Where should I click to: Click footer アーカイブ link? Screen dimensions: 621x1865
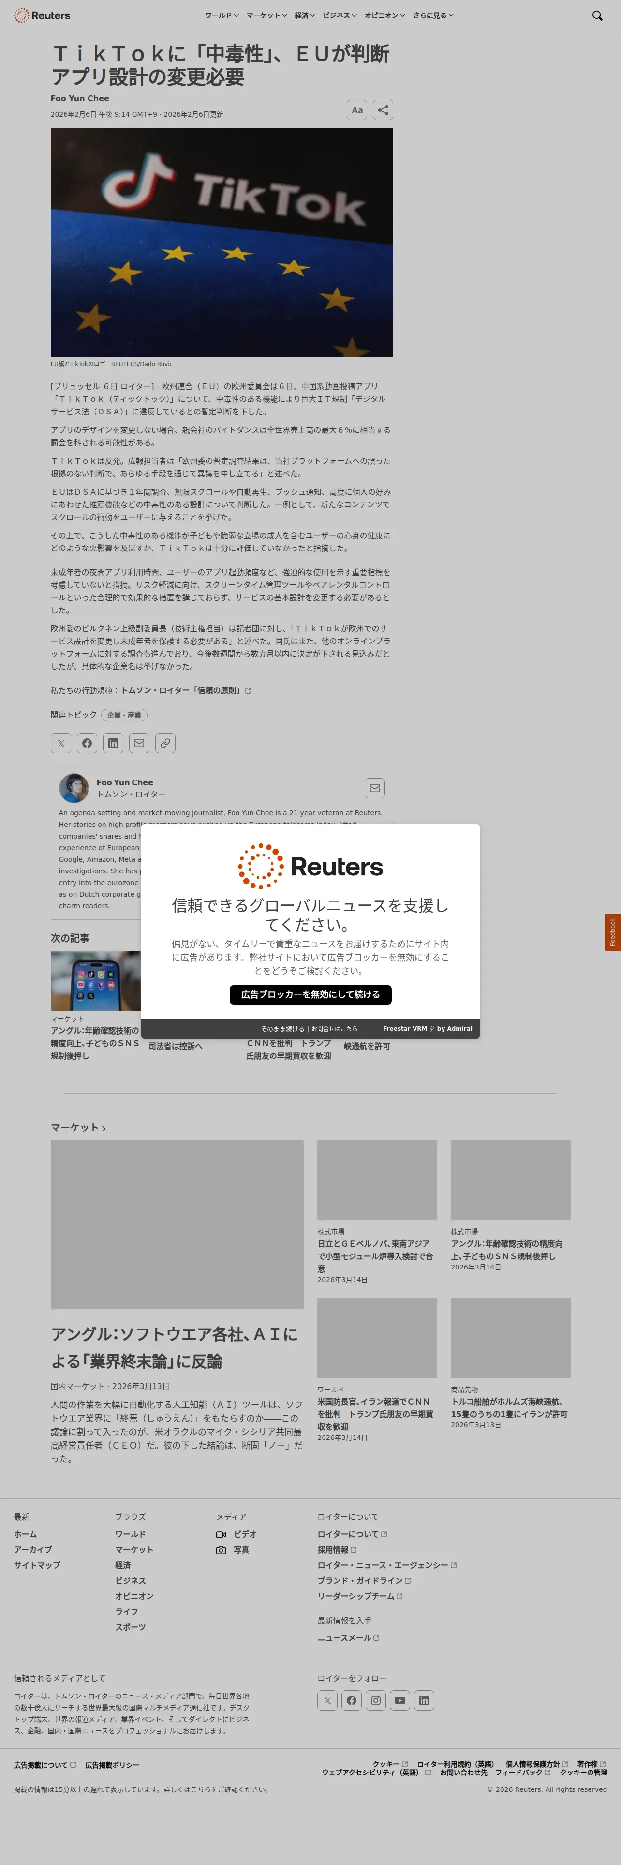pyautogui.click(x=32, y=1550)
